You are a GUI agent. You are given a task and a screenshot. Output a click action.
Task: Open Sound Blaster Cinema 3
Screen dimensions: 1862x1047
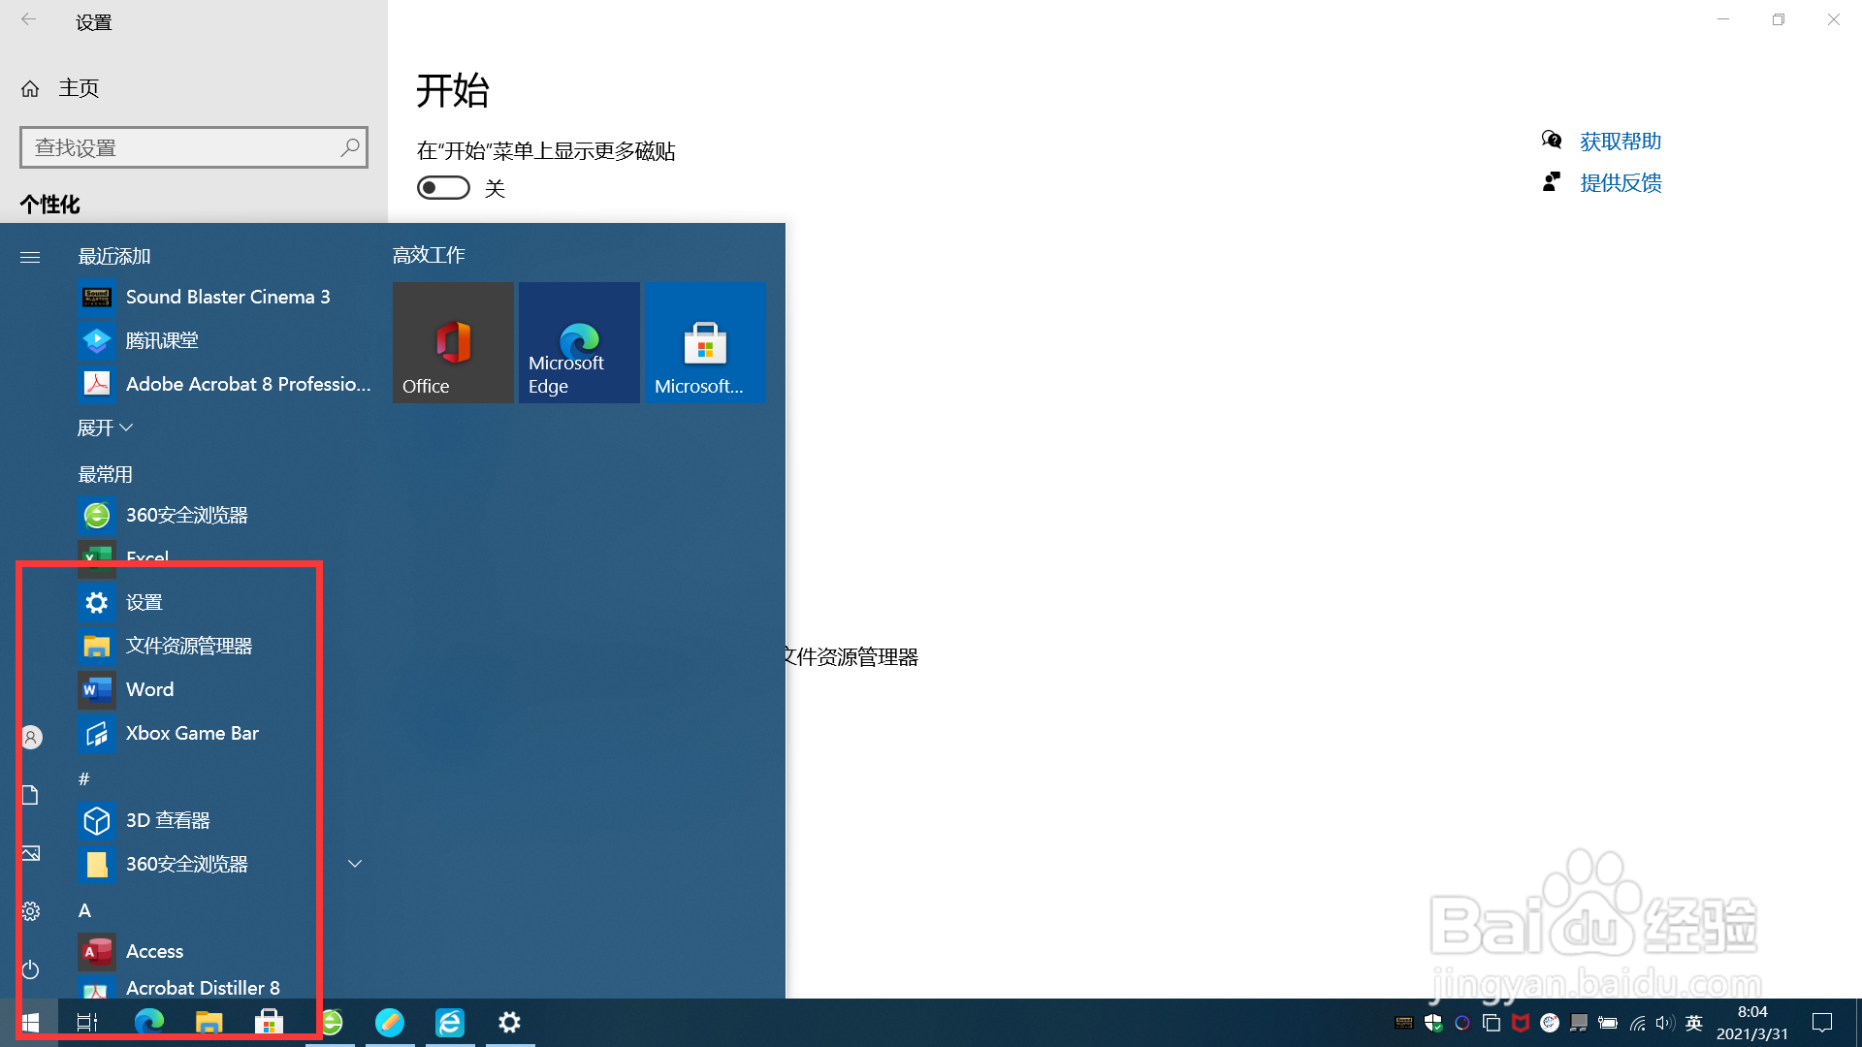tap(227, 297)
